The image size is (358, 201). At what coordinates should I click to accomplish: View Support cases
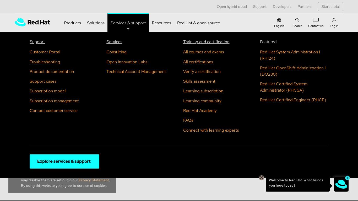[x=43, y=81]
